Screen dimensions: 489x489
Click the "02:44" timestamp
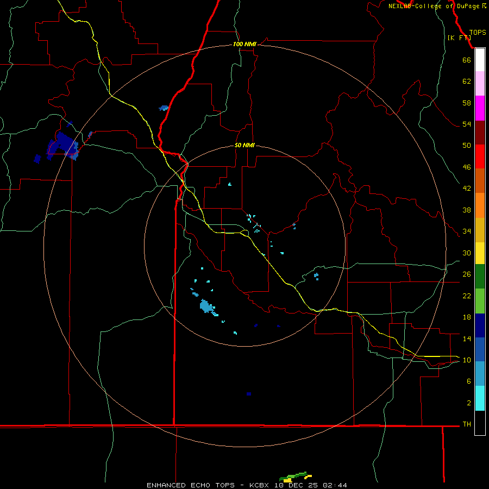[x=335, y=485]
